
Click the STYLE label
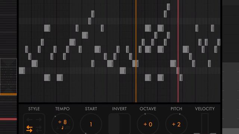34,109
